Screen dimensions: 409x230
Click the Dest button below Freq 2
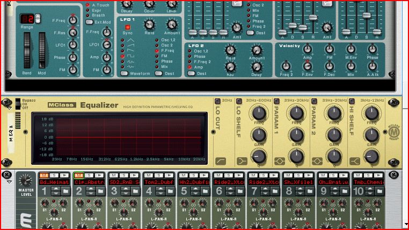(251, 33)
